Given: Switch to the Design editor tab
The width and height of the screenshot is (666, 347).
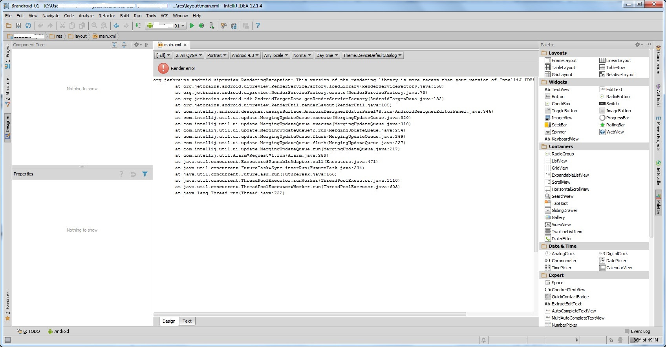Looking at the screenshot, I should coord(169,321).
